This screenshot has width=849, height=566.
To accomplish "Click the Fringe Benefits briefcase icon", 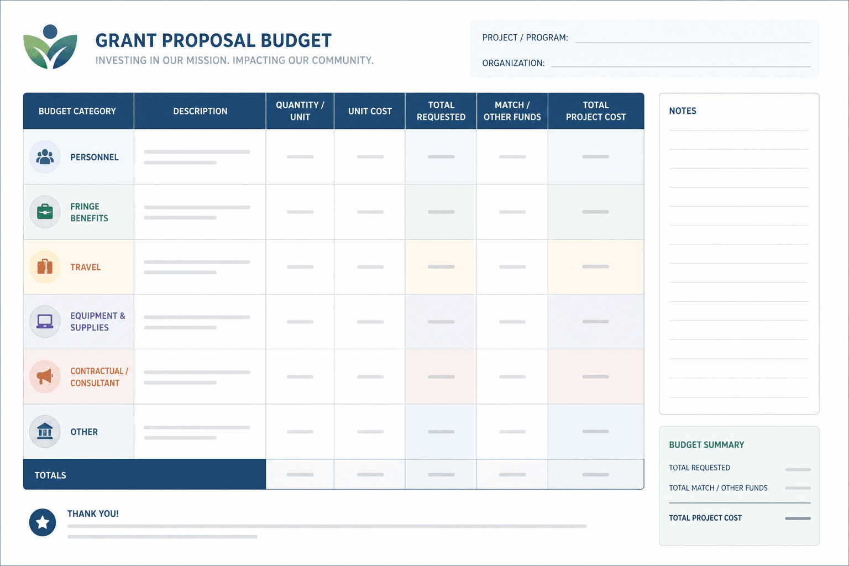I will 45,212.
